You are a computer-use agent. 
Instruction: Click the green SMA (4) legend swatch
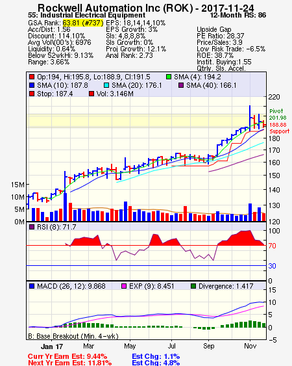click(169, 77)
